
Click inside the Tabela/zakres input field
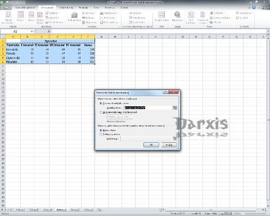coord(148,107)
